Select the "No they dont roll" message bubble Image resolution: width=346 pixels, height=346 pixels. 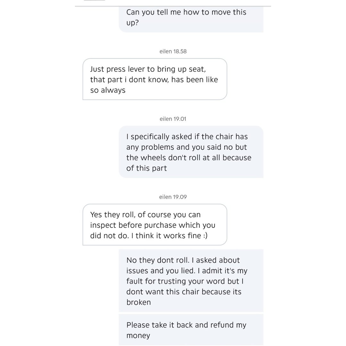pyautogui.click(x=191, y=281)
